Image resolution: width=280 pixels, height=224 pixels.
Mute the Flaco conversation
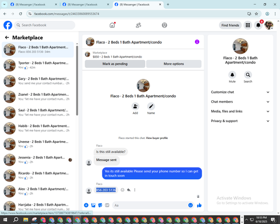click(x=232, y=75)
